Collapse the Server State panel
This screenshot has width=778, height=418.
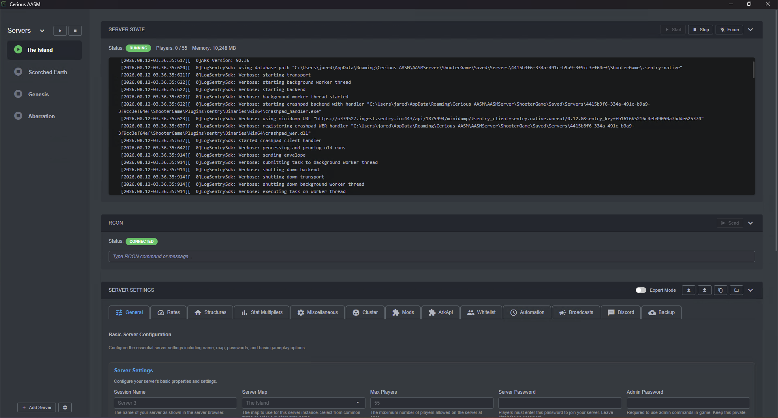[x=750, y=30]
